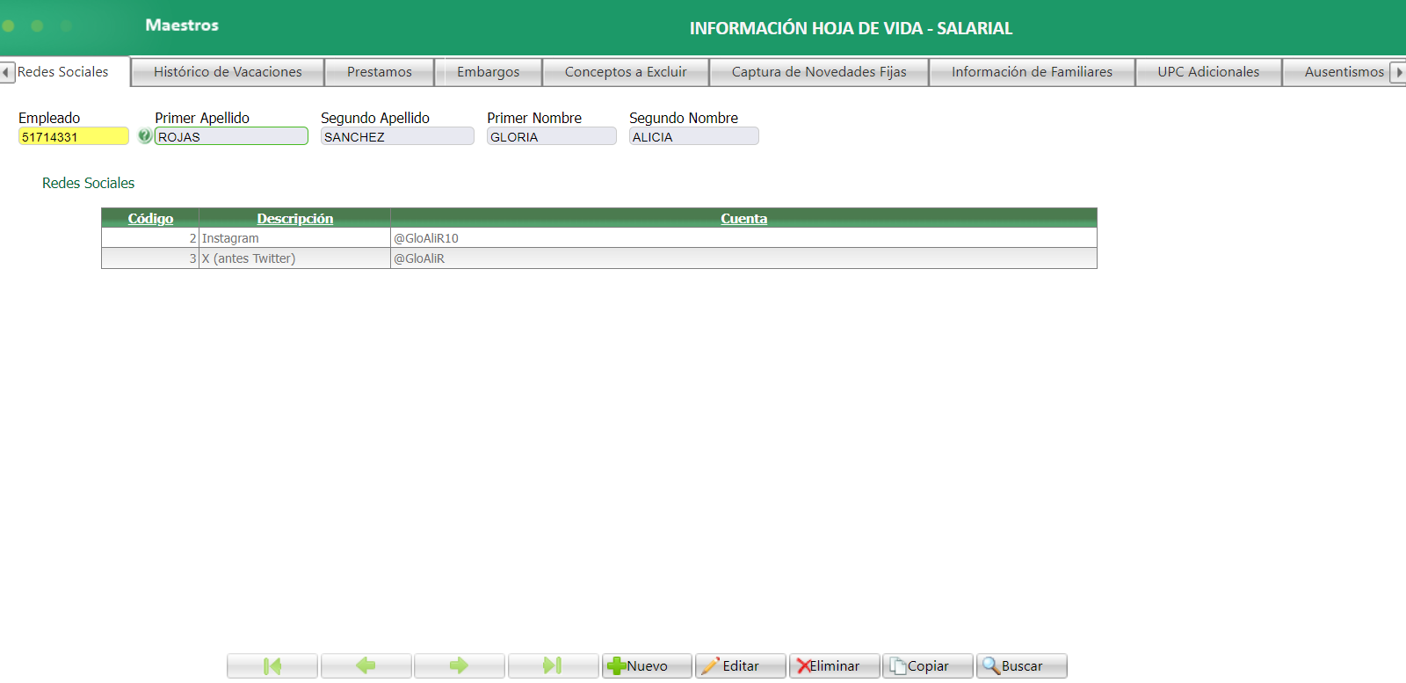Select the X (antes Twitter) row
The image size is (1406, 683).
pyautogui.click(x=599, y=258)
